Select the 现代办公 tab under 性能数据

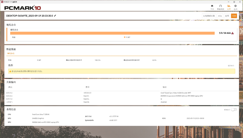pyautogui.click(x=11, y=54)
